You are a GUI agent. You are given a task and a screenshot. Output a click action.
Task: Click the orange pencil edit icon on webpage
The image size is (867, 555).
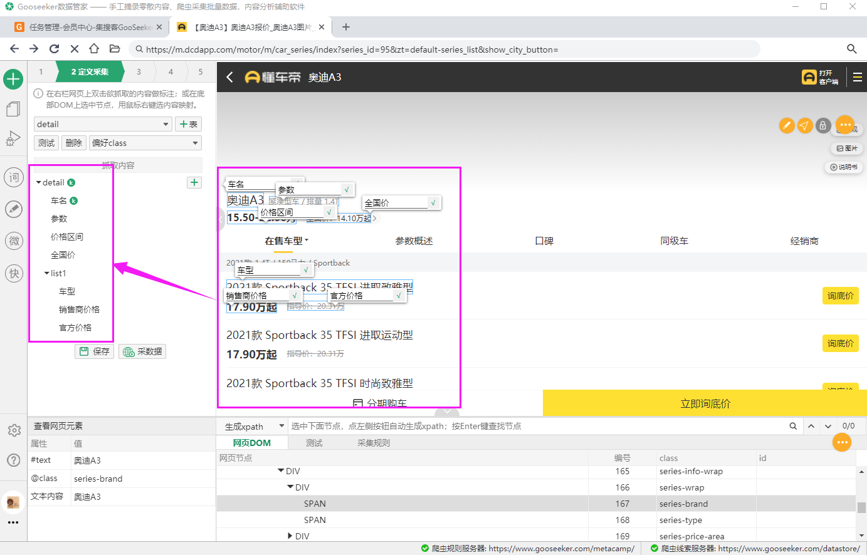pos(787,125)
